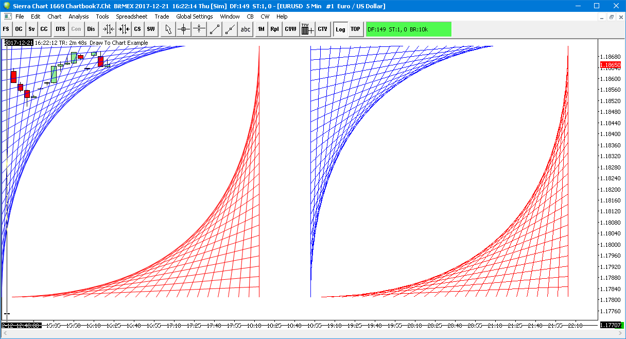Toggle the Log scale button
This screenshot has height=339, width=626.
tap(340, 29)
